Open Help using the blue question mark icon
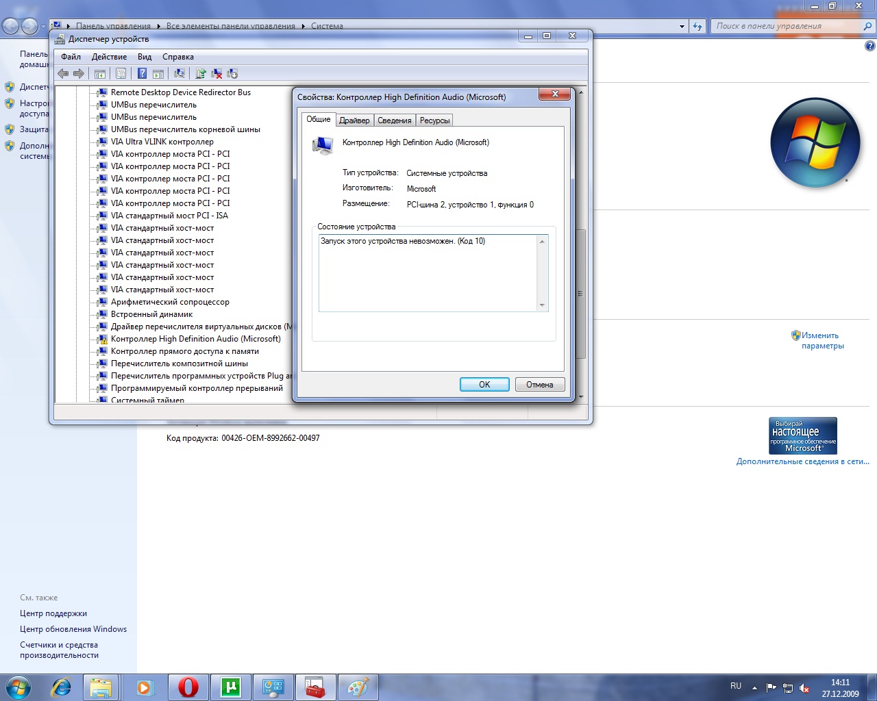The height and width of the screenshot is (701, 877). pyautogui.click(x=142, y=73)
